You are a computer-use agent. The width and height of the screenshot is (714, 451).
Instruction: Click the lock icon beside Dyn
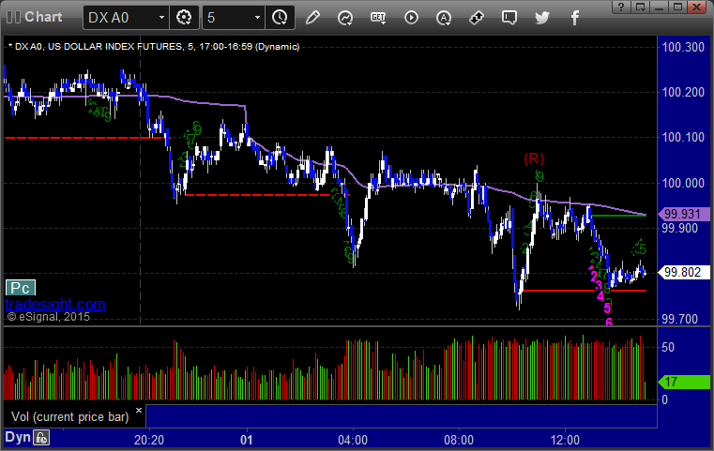click(41, 438)
